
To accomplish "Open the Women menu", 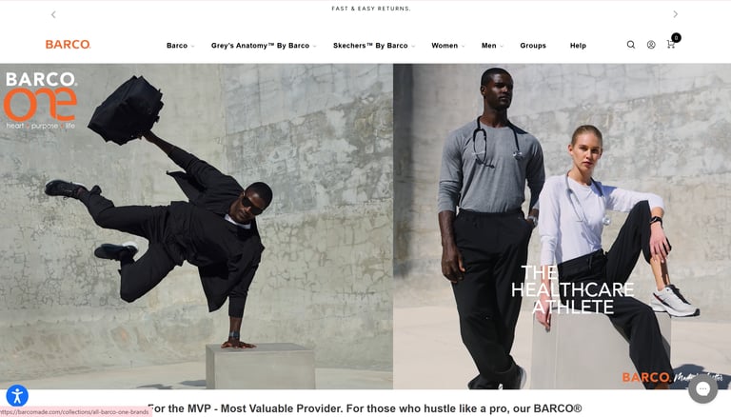I will [x=447, y=46].
